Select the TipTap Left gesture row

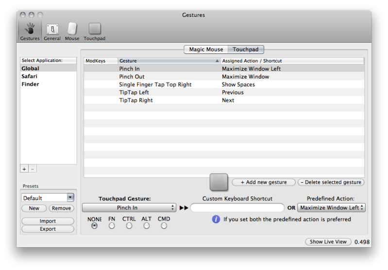(x=224, y=93)
